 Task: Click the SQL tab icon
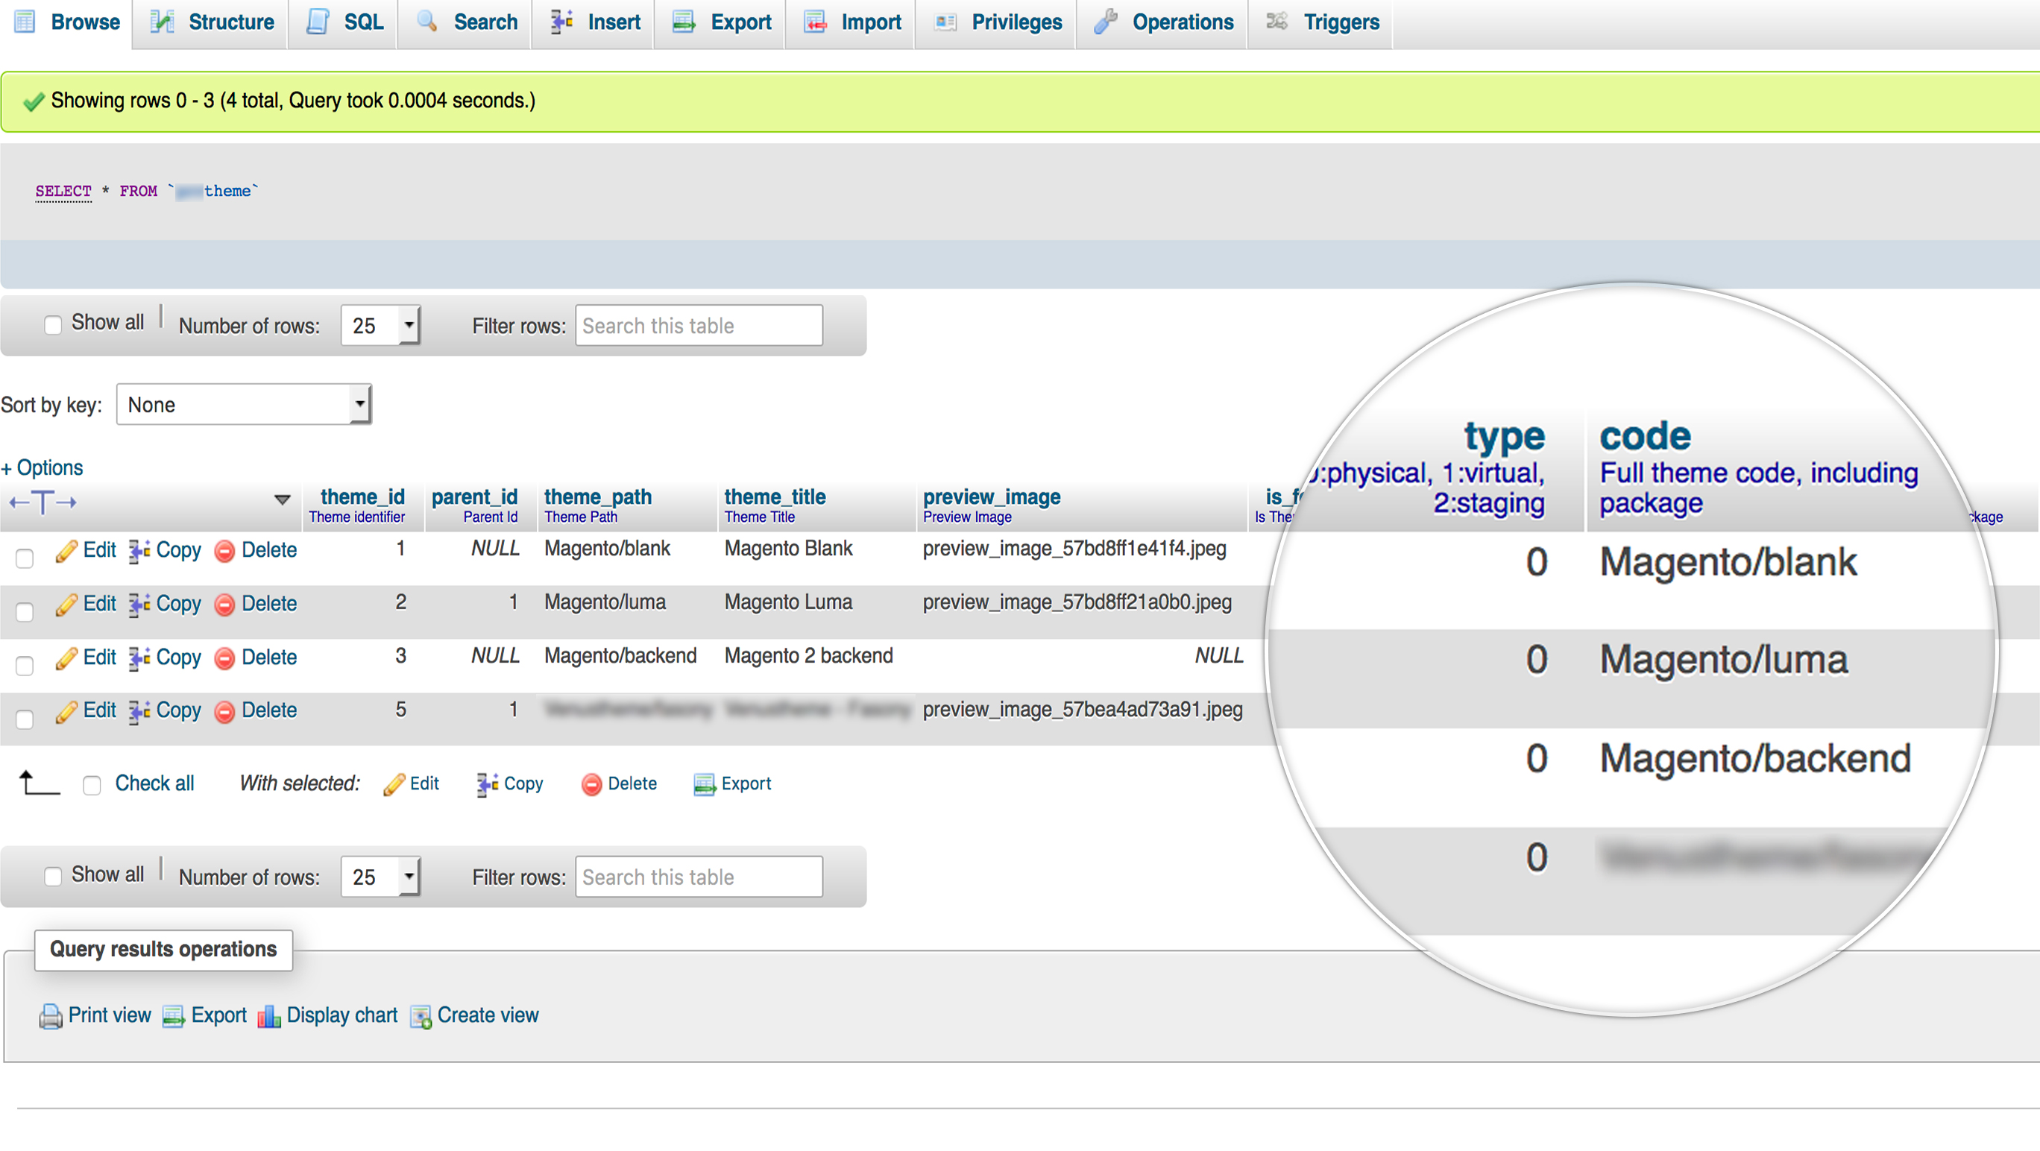pyautogui.click(x=314, y=21)
